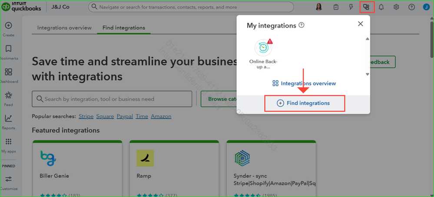Click Find integrations button in popup

305,103
